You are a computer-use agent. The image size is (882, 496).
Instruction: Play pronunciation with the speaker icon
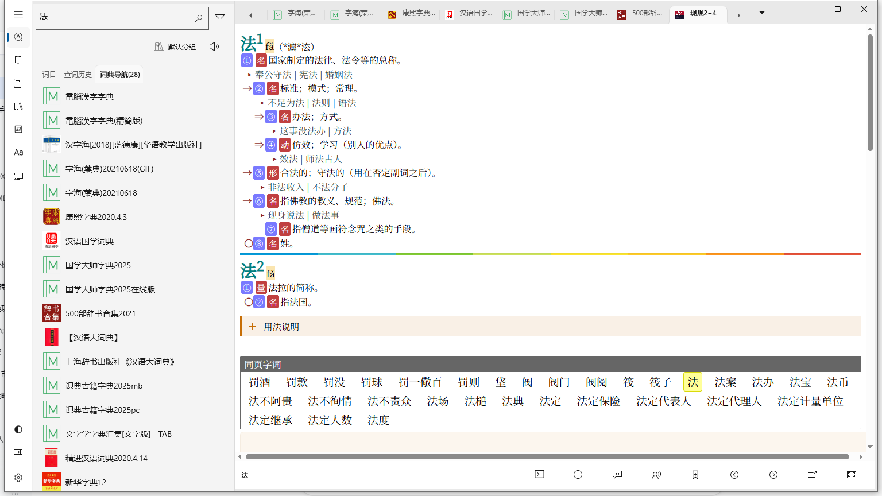(214, 46)
